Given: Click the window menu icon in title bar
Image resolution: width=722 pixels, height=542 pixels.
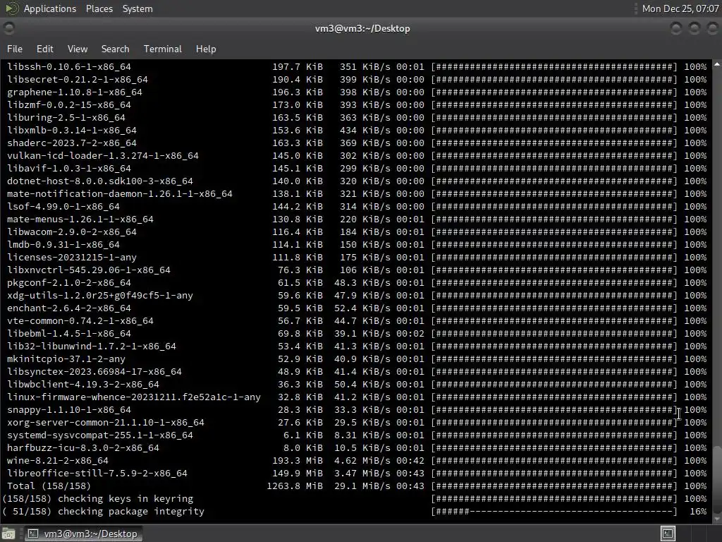Looking at the screenshot, I should 8,28.
